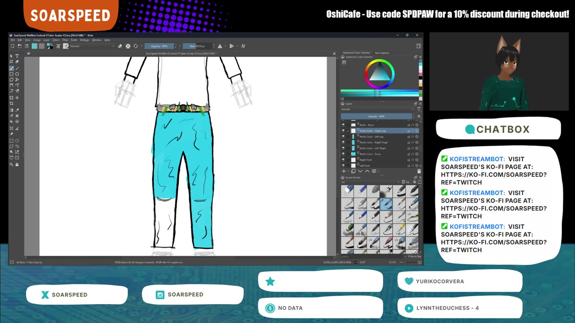Open the Layers panel blend mode dropdown
Screen dimensions: 575x323
click(378, 109)
